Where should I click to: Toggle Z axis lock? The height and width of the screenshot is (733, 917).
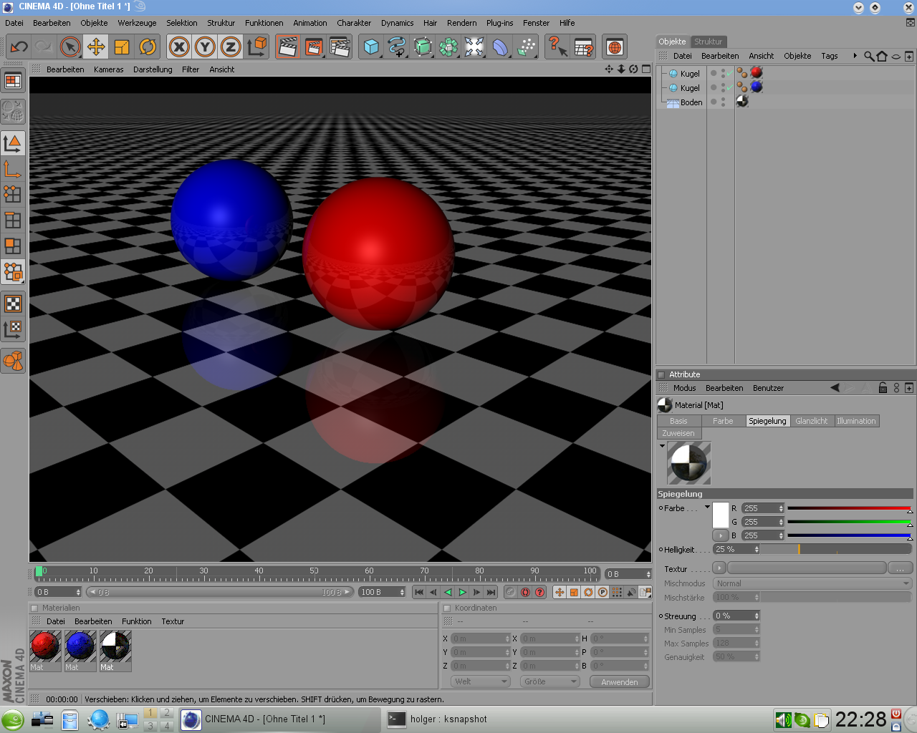coord(231,47)
